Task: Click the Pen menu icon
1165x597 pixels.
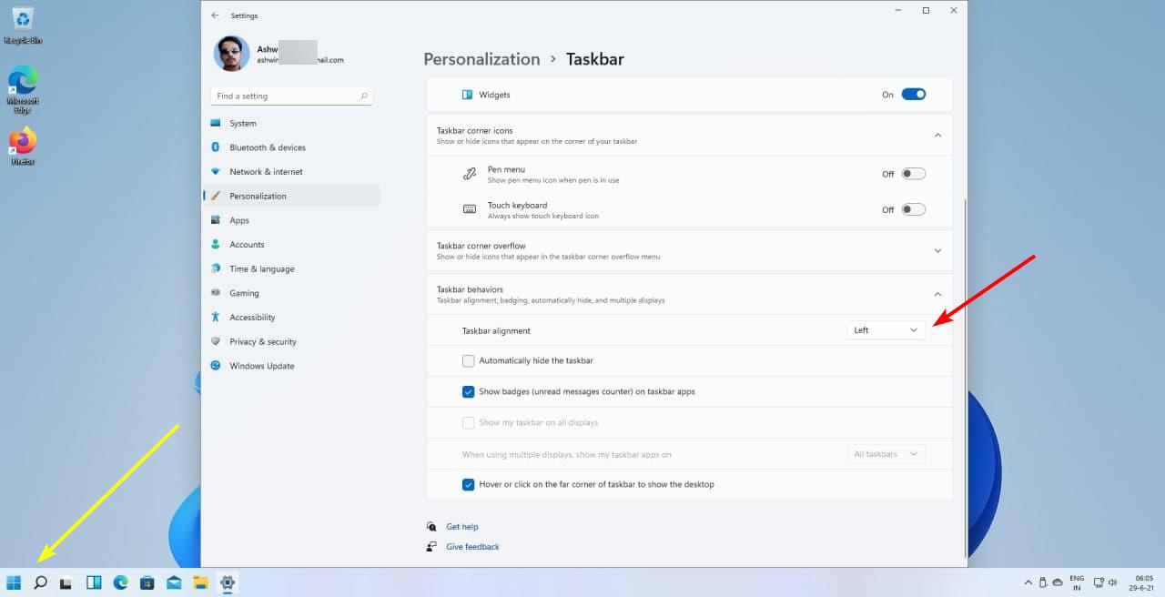Action: coord(470,174)
